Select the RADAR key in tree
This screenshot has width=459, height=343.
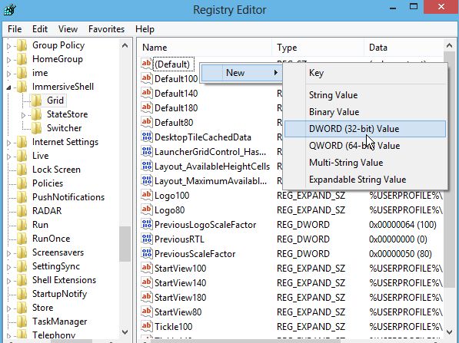coord(47,211)
